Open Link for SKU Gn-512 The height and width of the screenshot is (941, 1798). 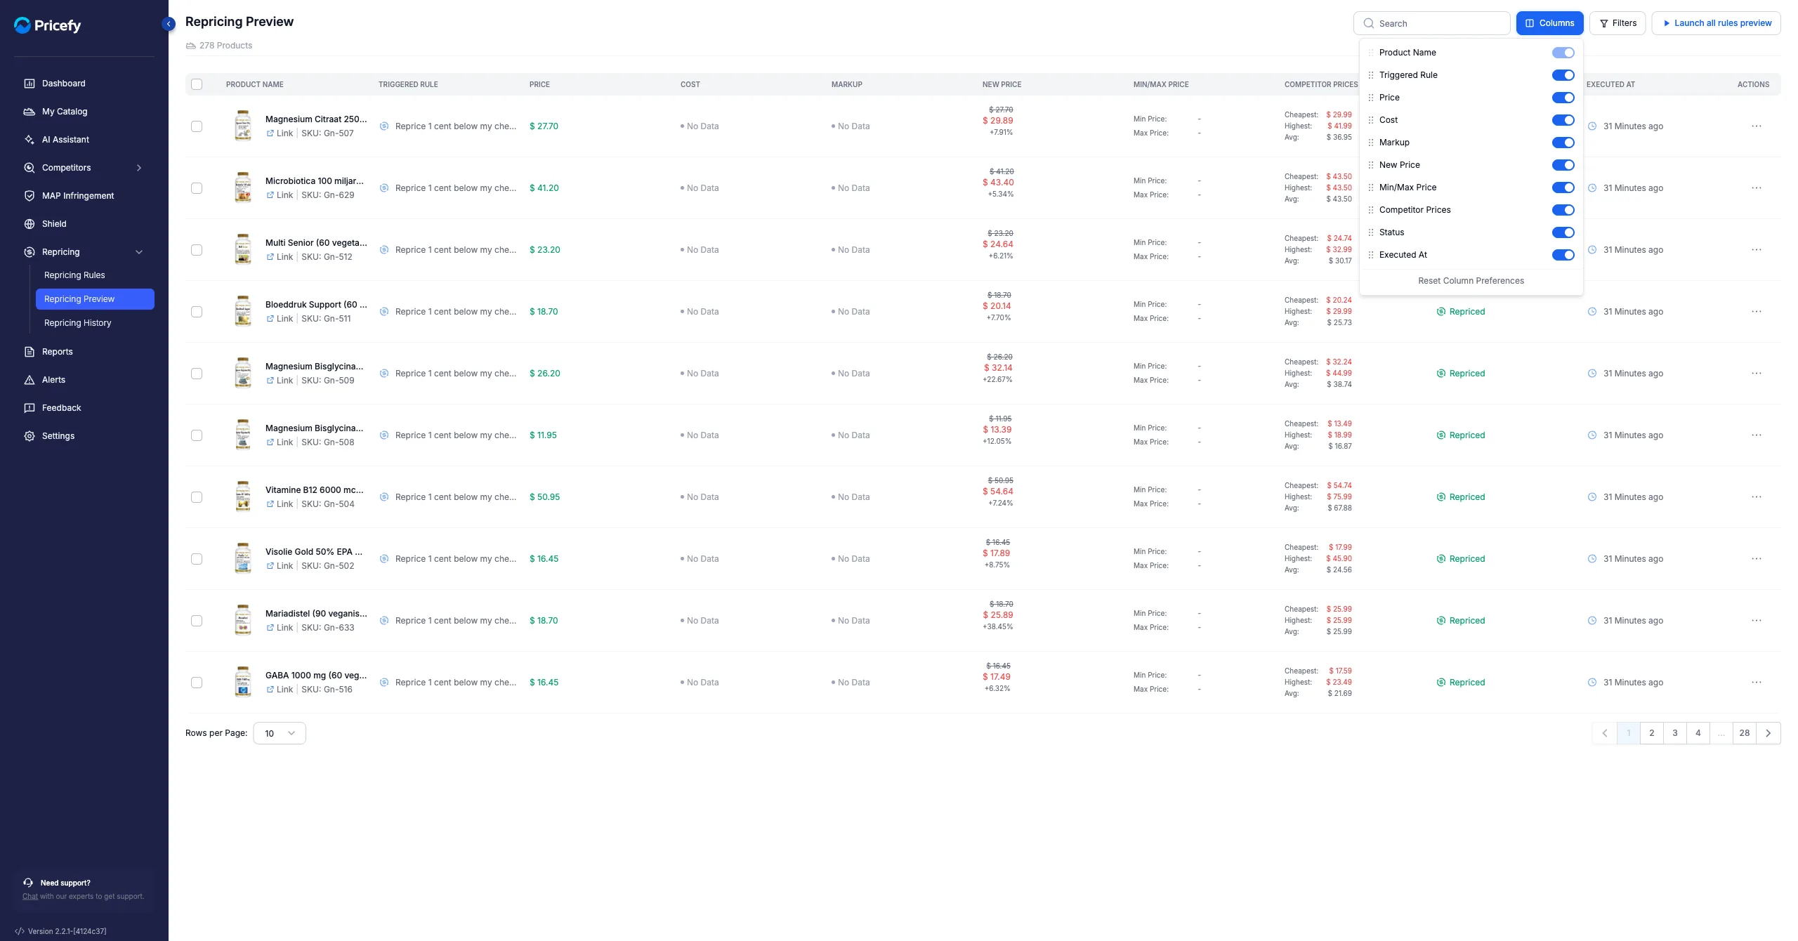(280, 257)
